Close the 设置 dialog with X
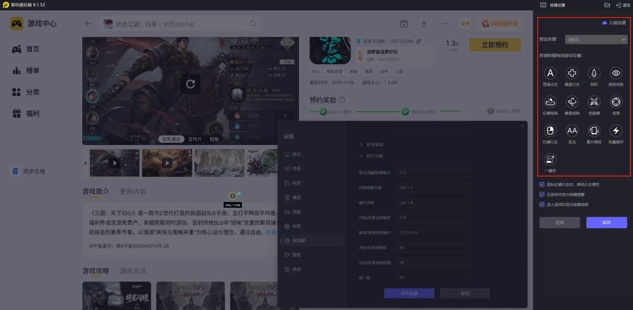This screenshot has width=633, height=310. (x=523, y=126)
